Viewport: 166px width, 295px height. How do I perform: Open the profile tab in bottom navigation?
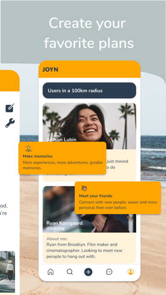[131, 272]
